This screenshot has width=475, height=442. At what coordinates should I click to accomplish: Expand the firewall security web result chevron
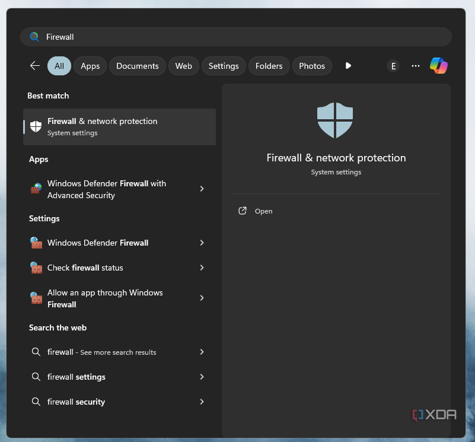click(x=202, y=402)
